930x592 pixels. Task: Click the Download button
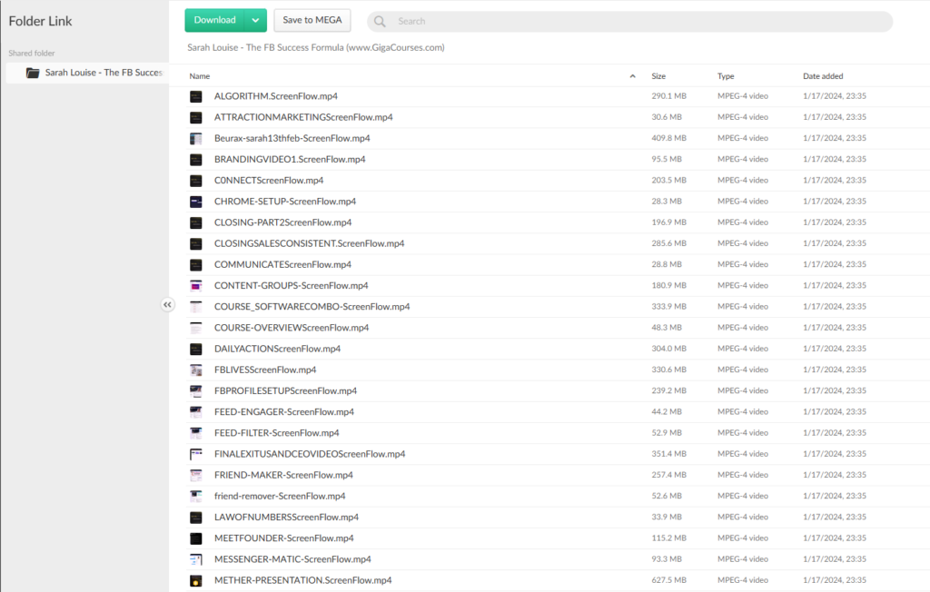(215, 20)
